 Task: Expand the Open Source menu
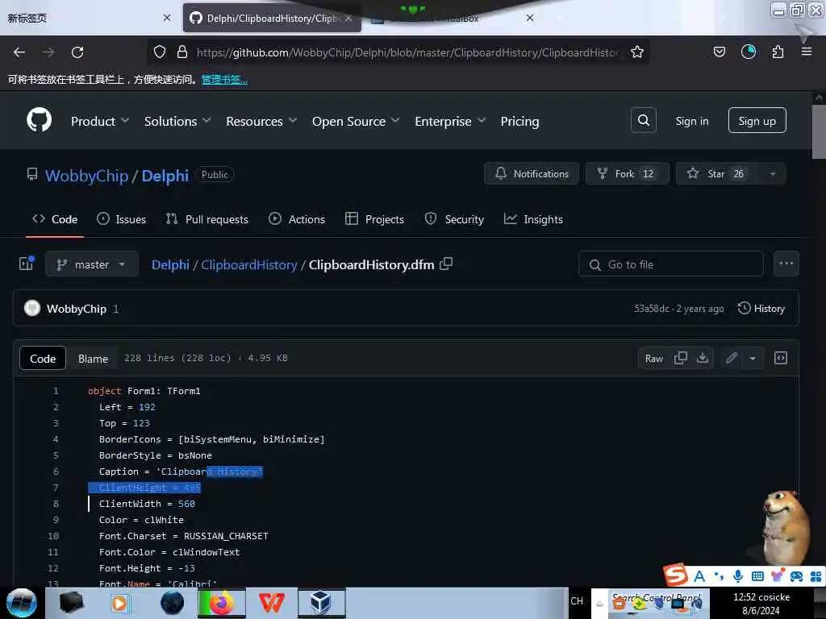pyautogui.click(x=356, y=121)
